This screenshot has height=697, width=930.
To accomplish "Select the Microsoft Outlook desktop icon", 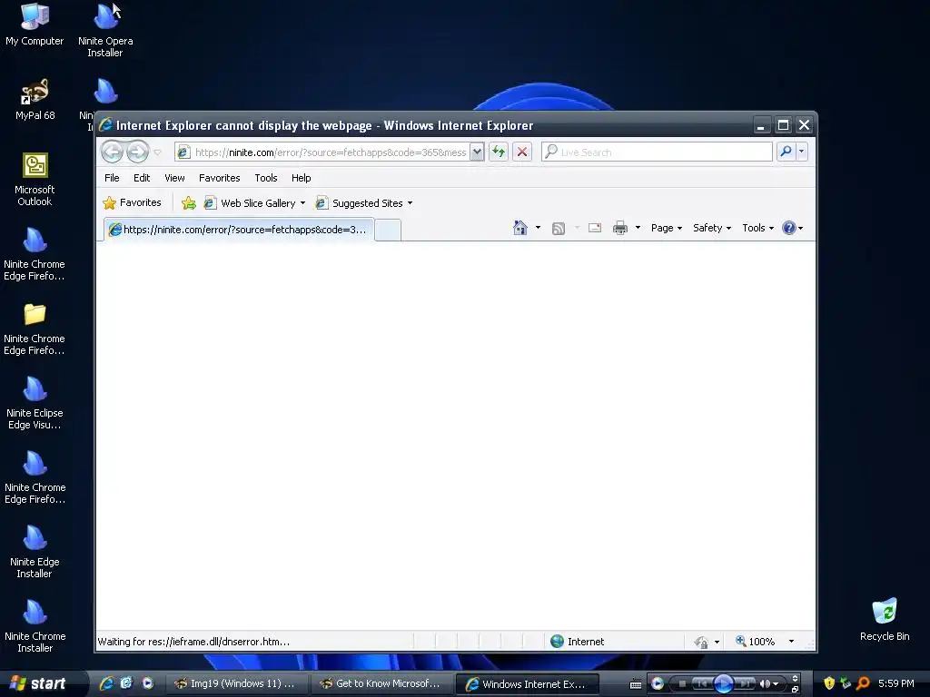I will click(35, 180).
